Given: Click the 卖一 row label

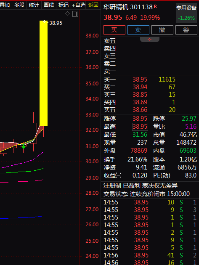Looking at the screenshot, I should [x=110, y=71].
